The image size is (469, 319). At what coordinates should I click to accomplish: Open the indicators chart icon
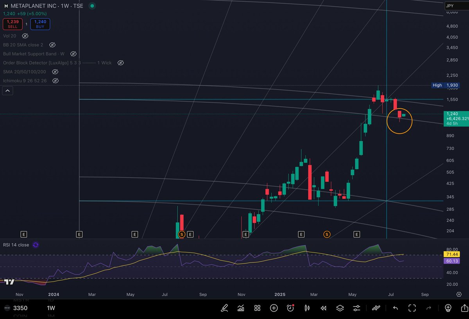241,308
